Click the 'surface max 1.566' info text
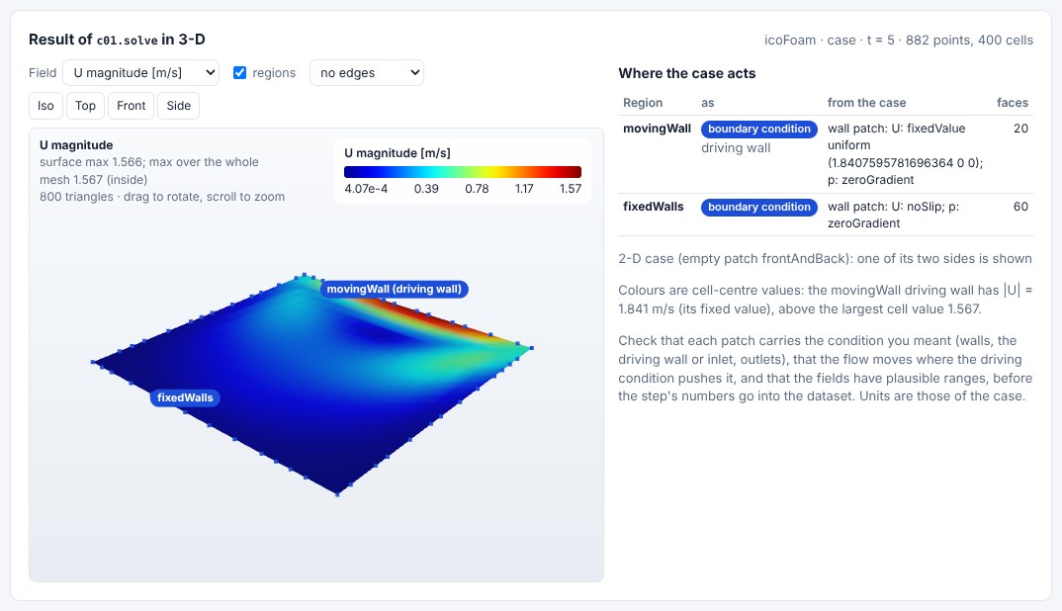This screenshot has height=611, width=1062. 149,171
